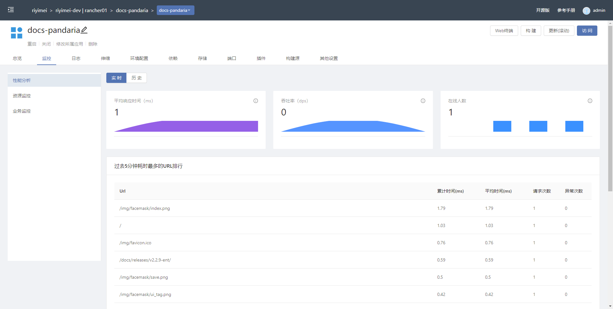Open the 日志 tab
This screenshot has width=613, height=309.
pos(76,58)
